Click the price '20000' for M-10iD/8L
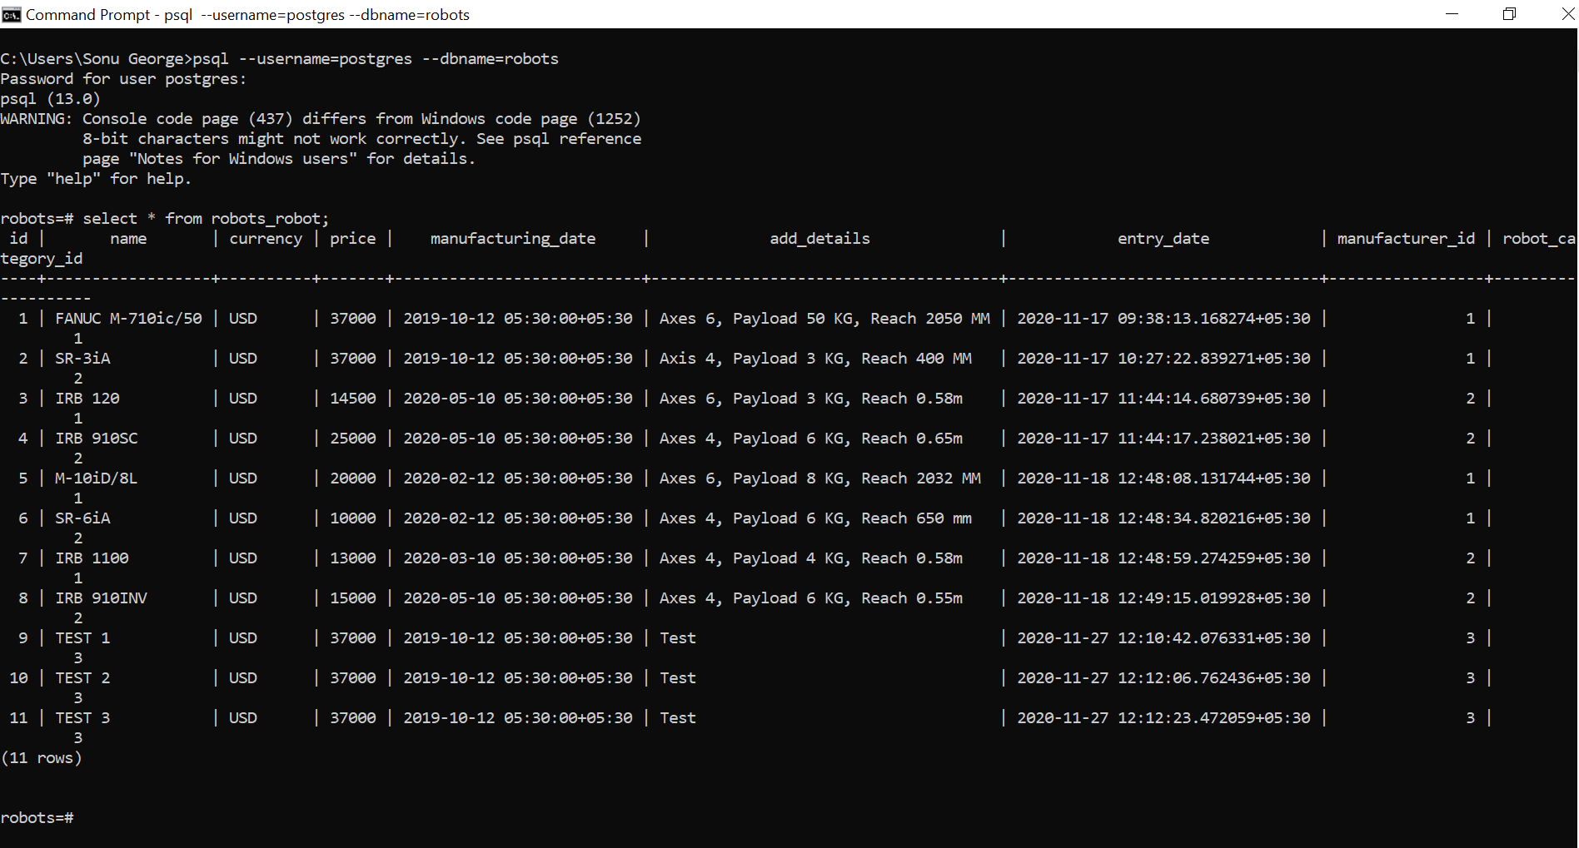The width and height of the screenshot is (1579, 848). 353,479
